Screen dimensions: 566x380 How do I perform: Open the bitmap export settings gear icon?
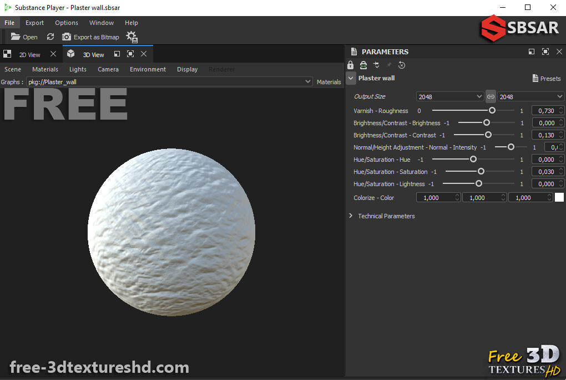[x=132, y=37]
